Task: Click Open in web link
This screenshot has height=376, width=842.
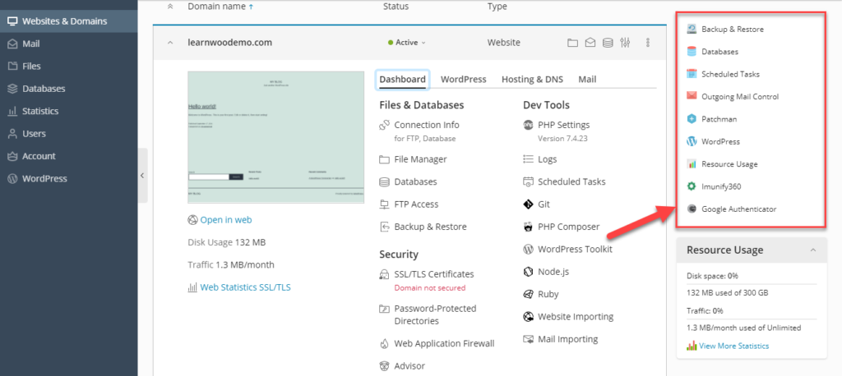Action: [225, 220]
